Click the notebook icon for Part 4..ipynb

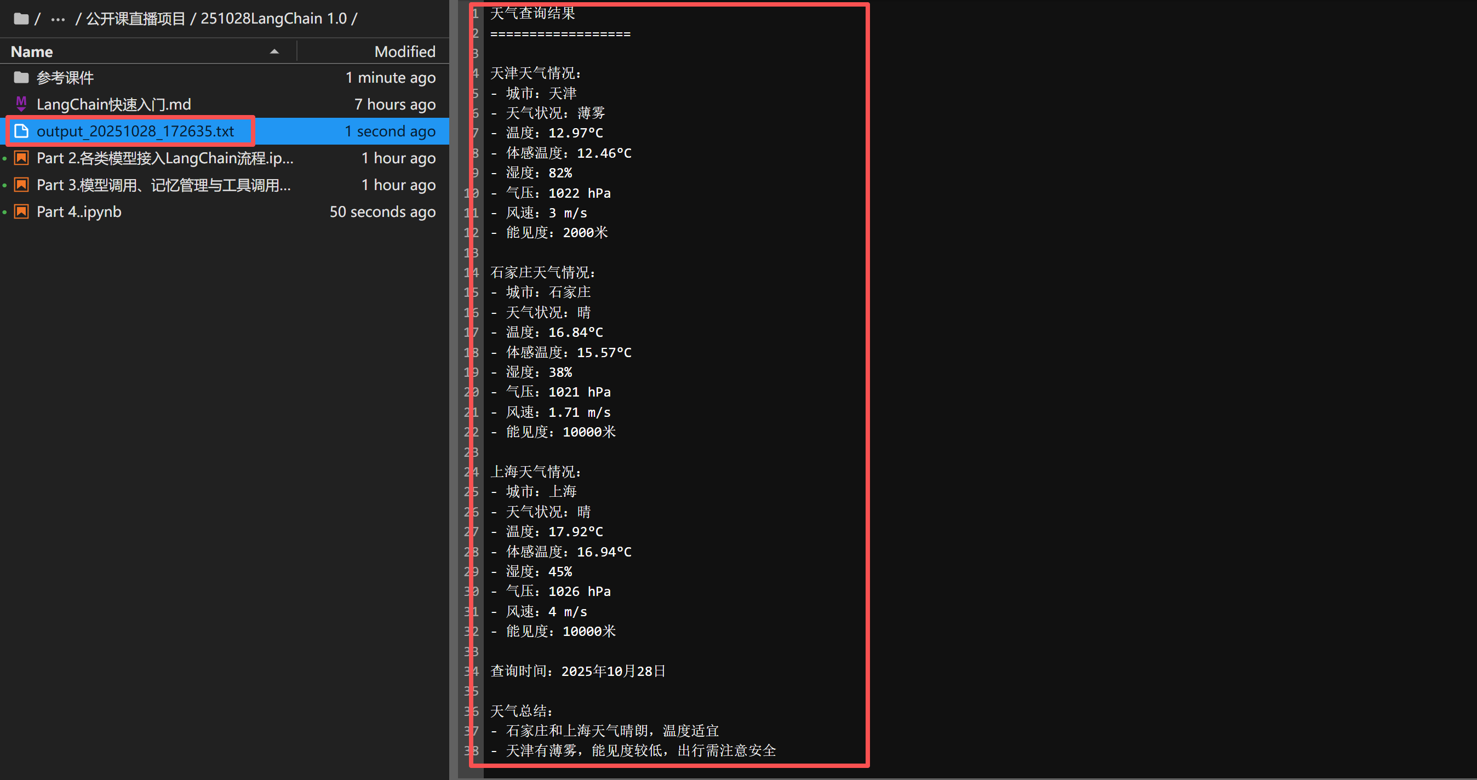point(21,211)
